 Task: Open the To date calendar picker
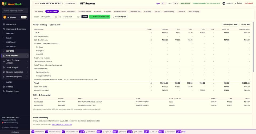pos(78,16)
